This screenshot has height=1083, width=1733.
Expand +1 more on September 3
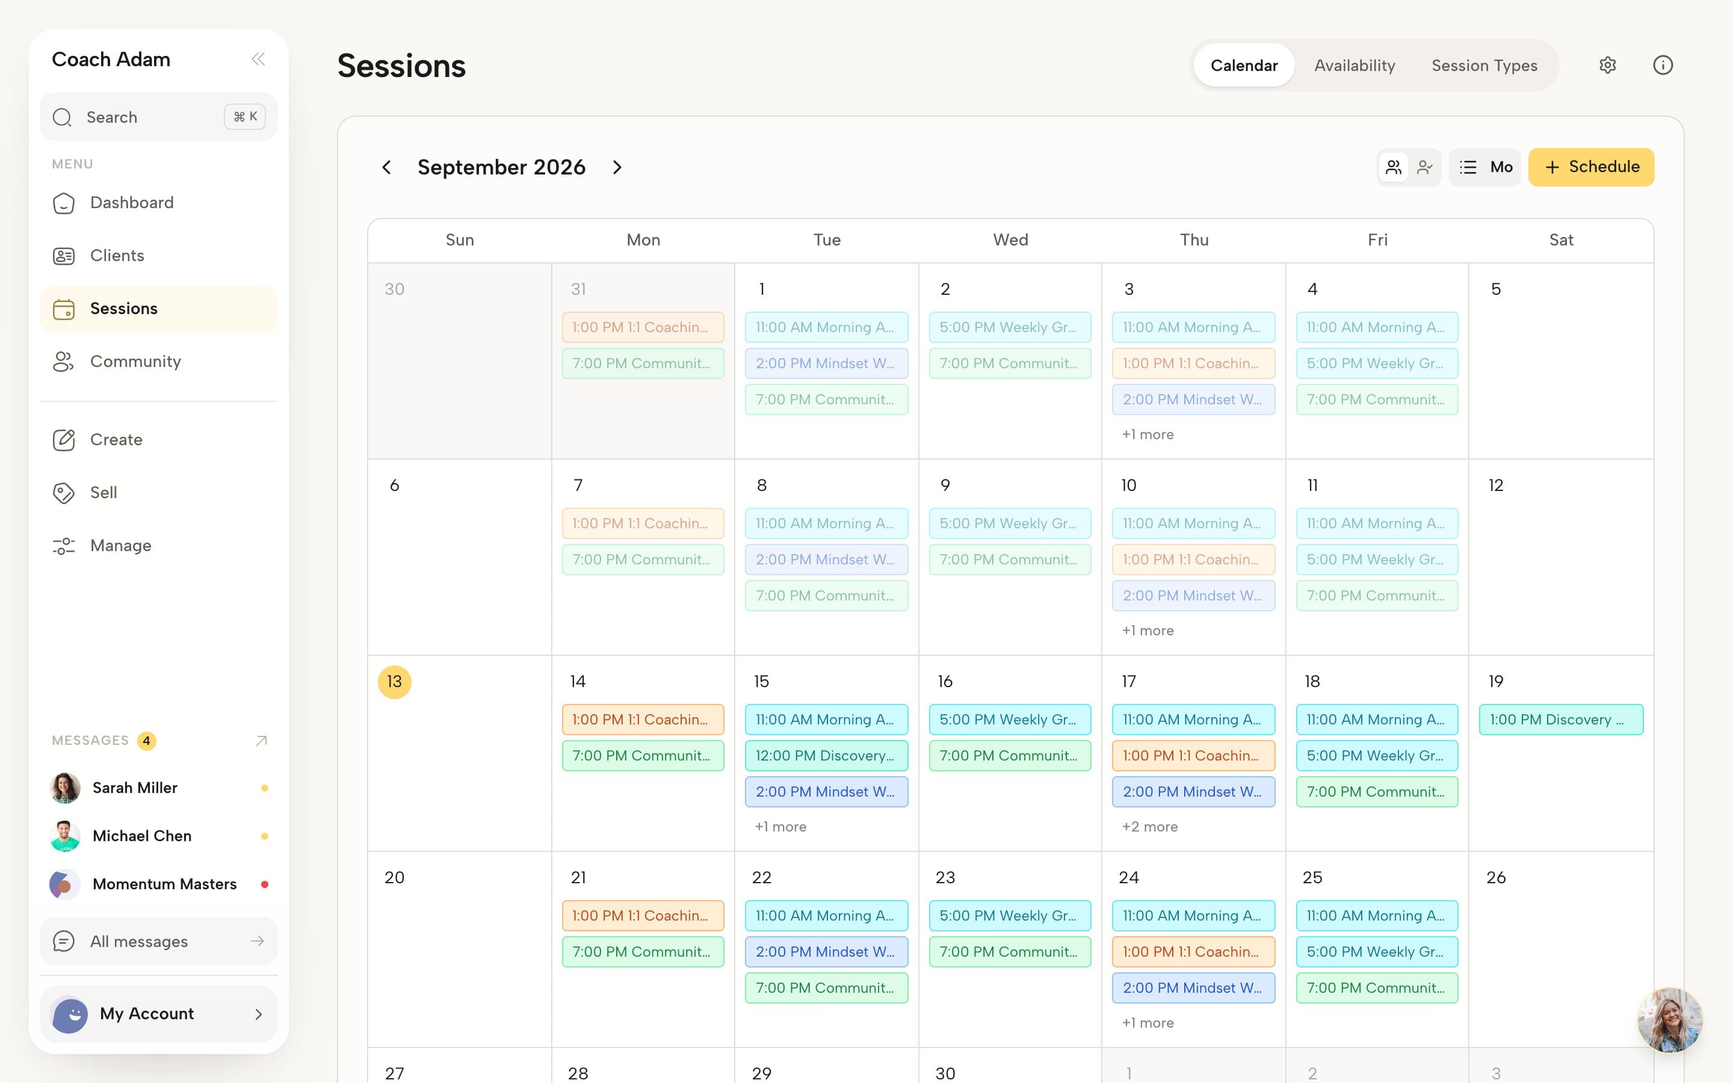[1148, 435]
